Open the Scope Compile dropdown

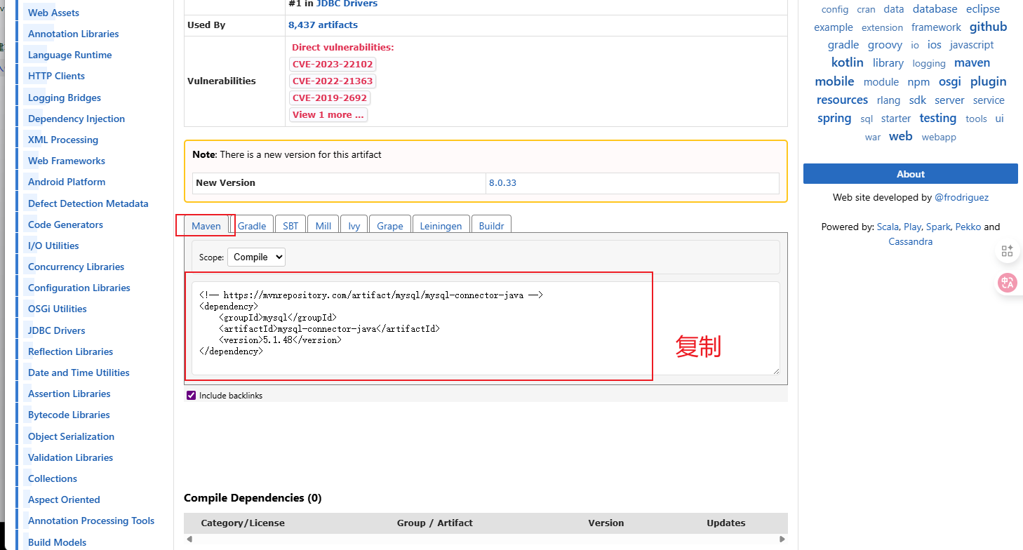[256, 257]
